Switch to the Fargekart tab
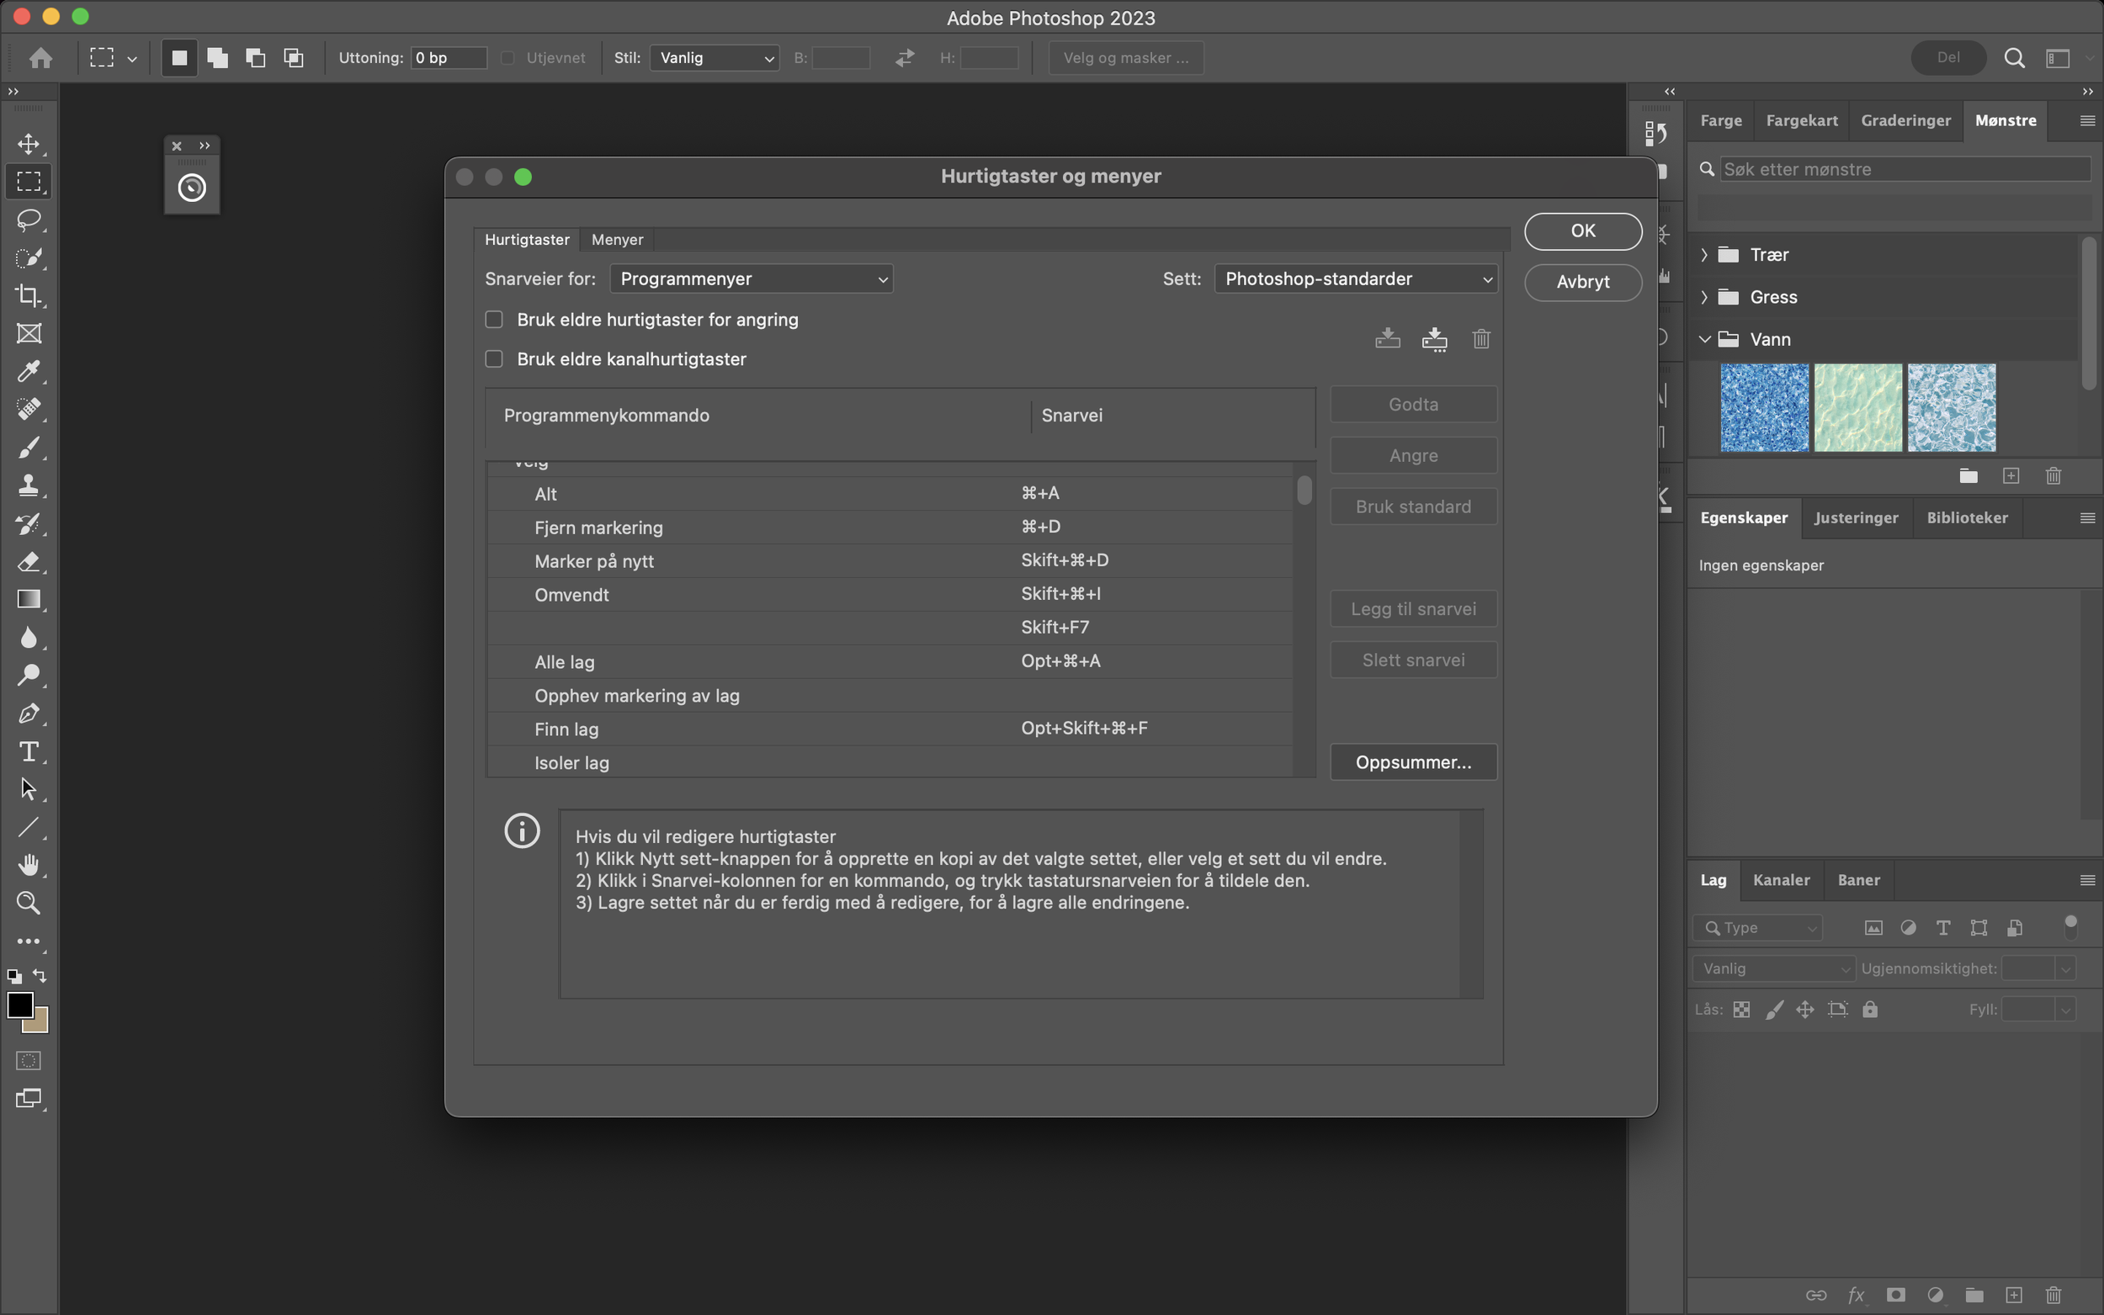The width and height of the screenshot is (2104, 1315). (x=1801, y=121)
